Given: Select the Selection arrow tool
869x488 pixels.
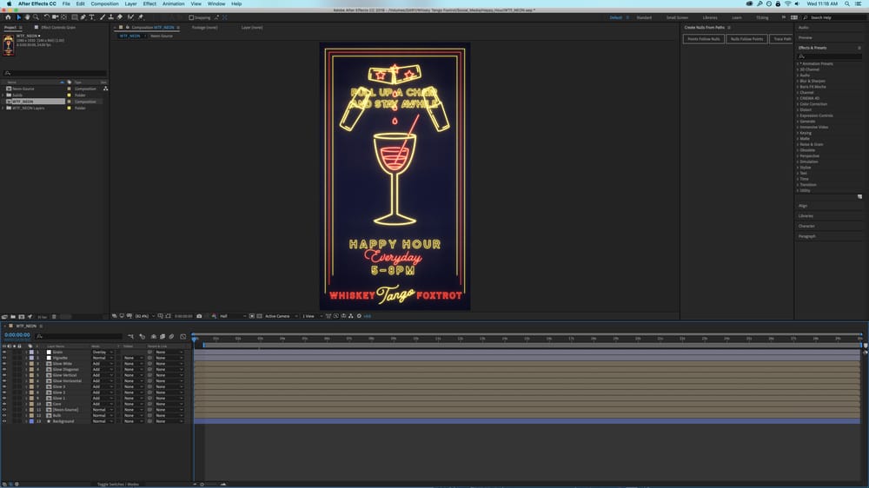Looking at the screenshot, I should click(19, 17).
